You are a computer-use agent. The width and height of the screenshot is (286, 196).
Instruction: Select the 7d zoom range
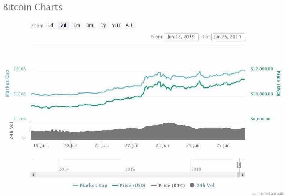coord(64,25)
